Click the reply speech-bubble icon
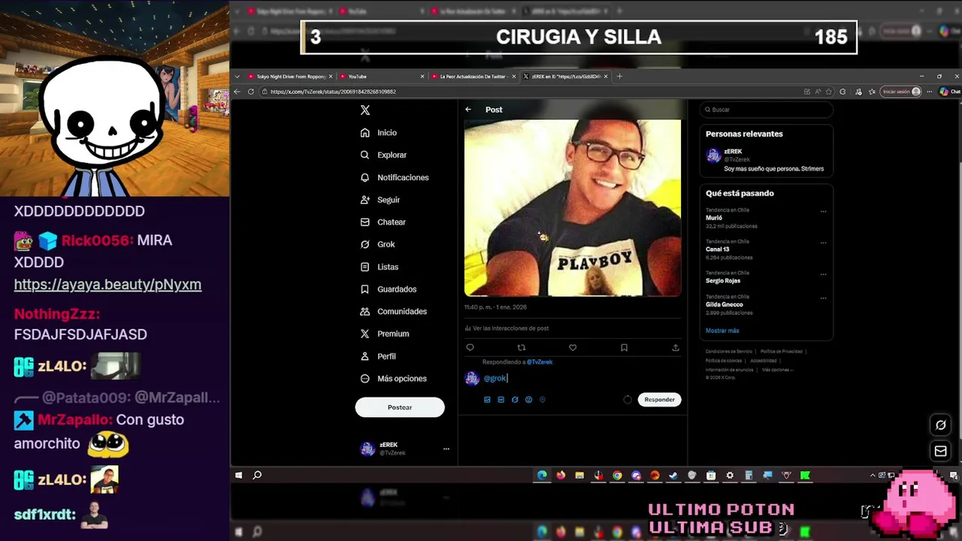 tap(470, 348)
